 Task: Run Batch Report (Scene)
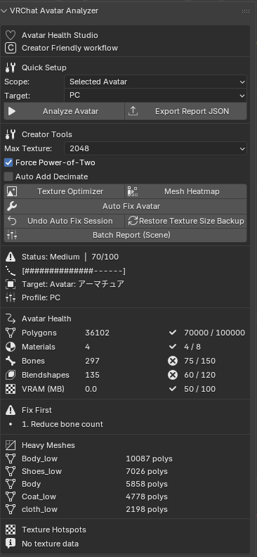coord(126,235)
